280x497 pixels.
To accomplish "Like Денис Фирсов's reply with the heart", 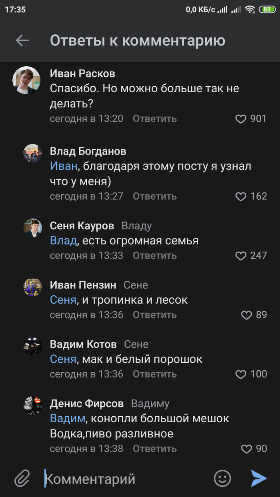I will point(246,449).
